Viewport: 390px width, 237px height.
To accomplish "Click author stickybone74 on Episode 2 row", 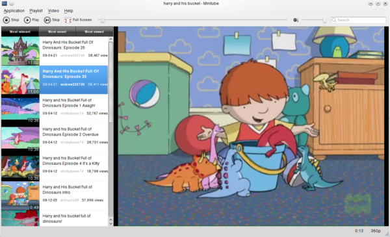I will pyautogui.click(x=72, y=142).
